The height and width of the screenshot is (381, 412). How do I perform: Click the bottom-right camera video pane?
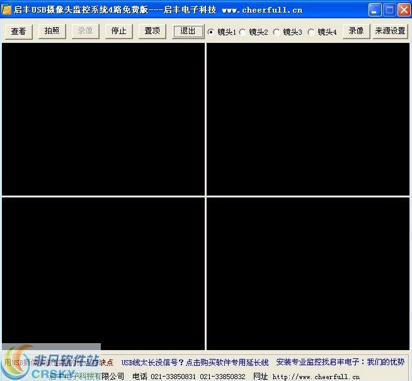point(308,274)
